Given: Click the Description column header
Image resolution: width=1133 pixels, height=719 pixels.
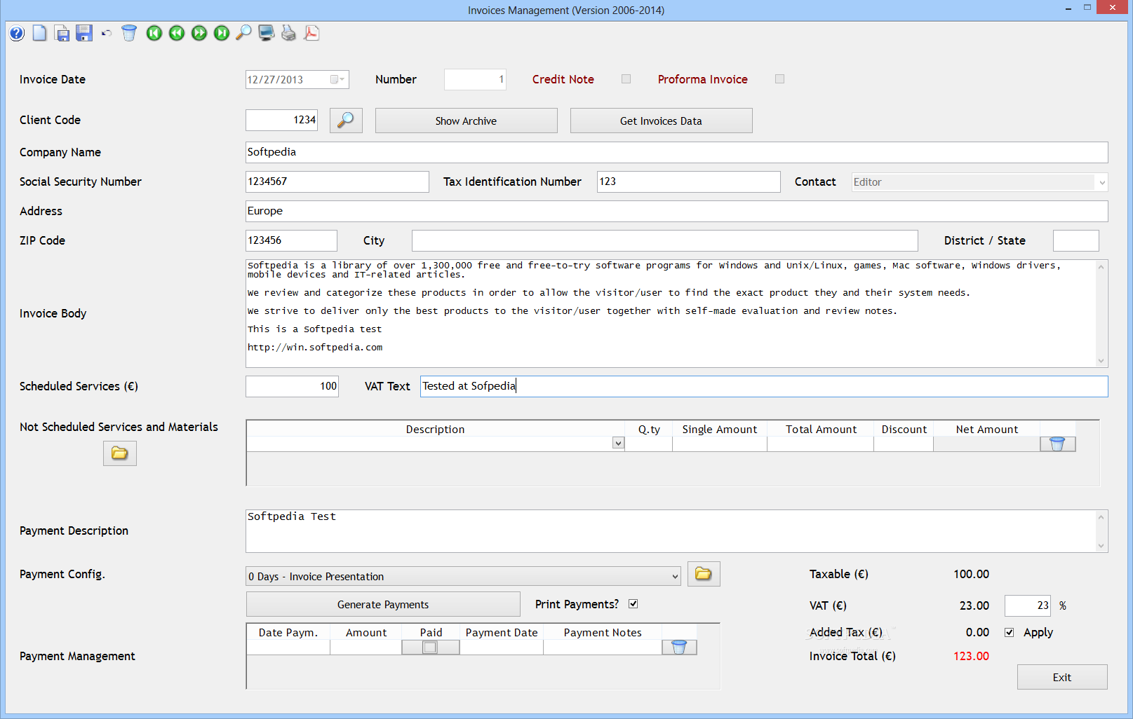Looking at the screenshot, I should [x=435, y=429].
